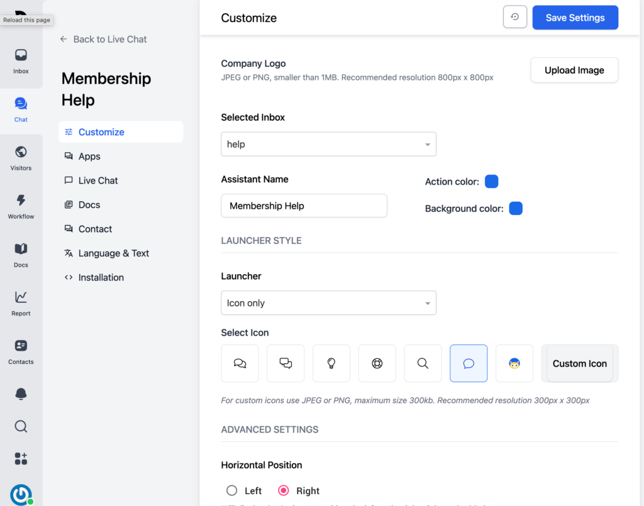
Task: Click the revert settings icon near Save Settings
Action: click(x=514, y=17)
